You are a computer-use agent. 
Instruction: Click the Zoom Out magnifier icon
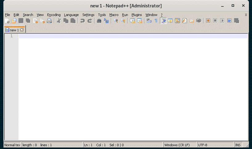(123, 21)
